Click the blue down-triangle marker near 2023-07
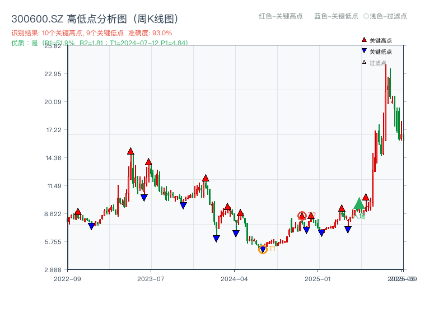 coord(144,197)
